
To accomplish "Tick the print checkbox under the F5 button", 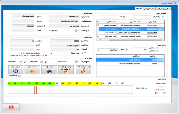I will click(20, 76).
